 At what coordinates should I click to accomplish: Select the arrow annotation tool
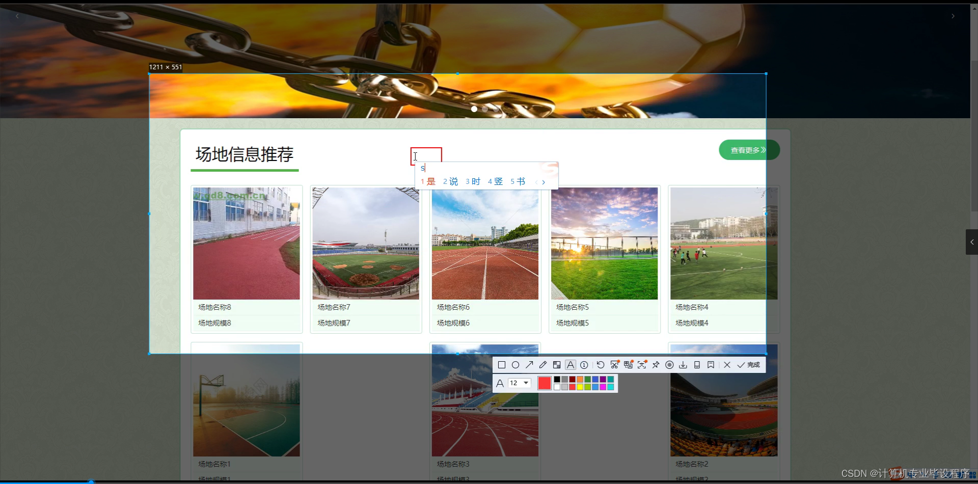pos(529,365)
